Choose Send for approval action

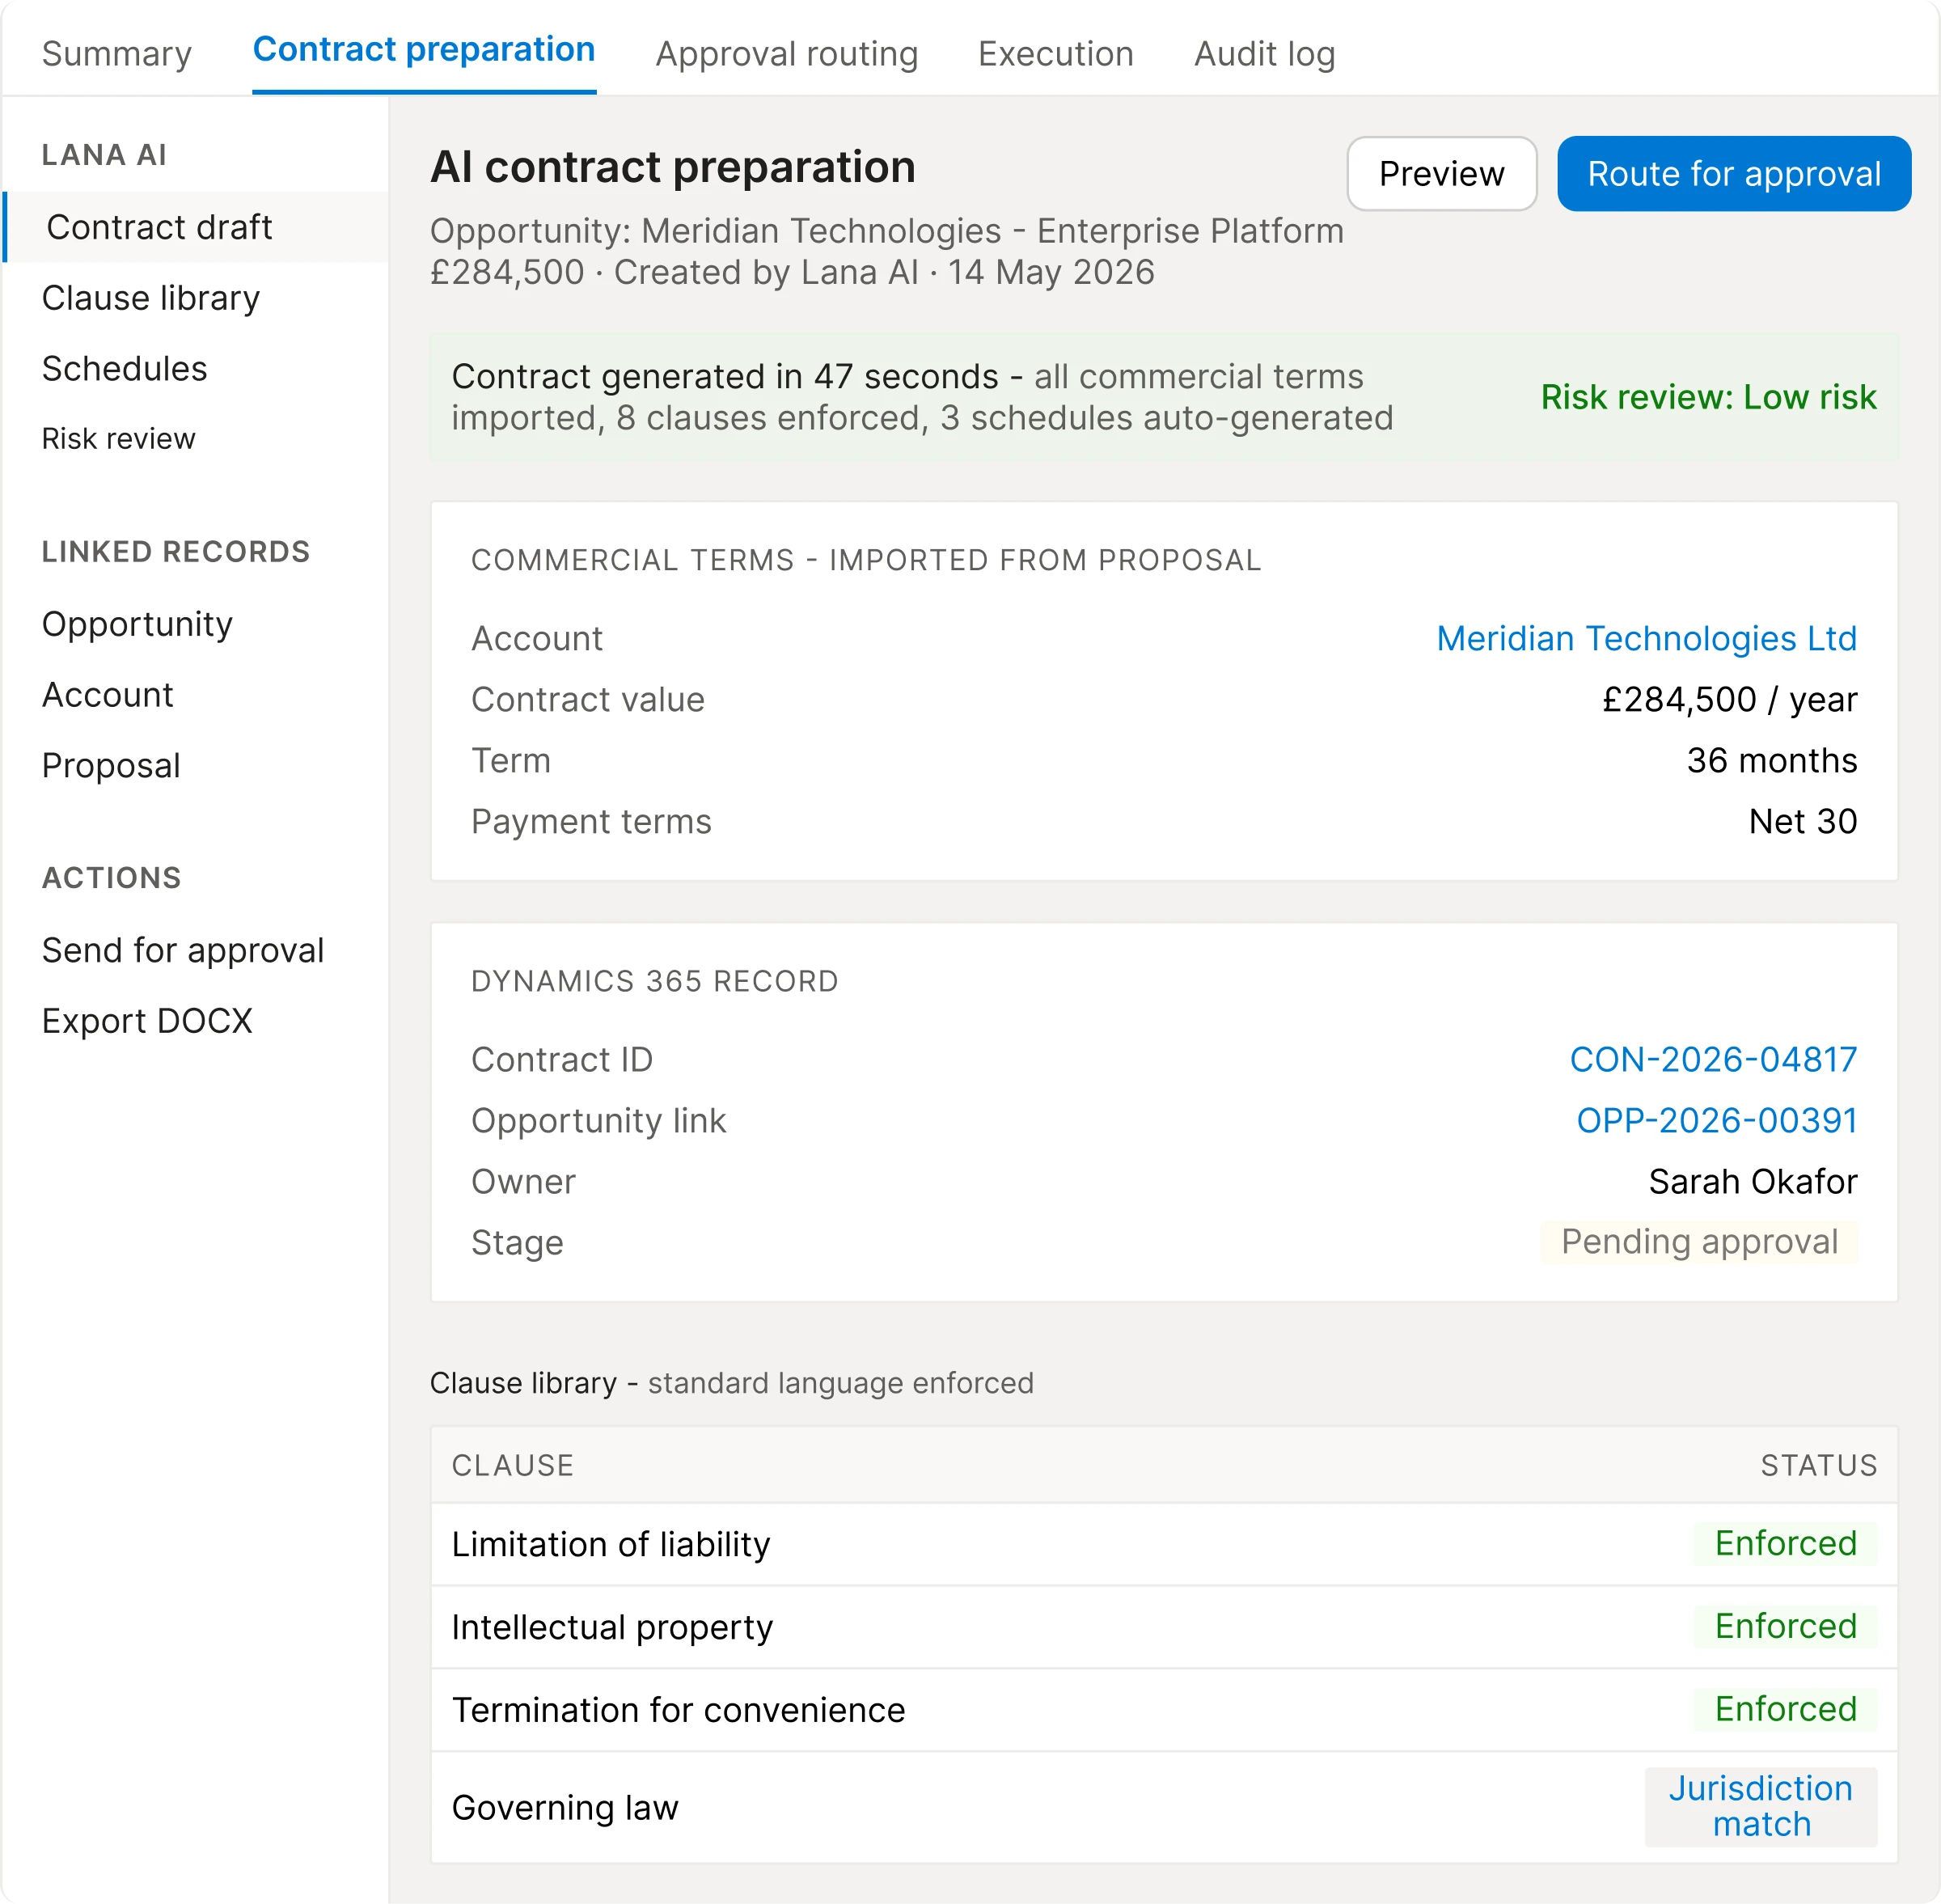click(183, 950)
